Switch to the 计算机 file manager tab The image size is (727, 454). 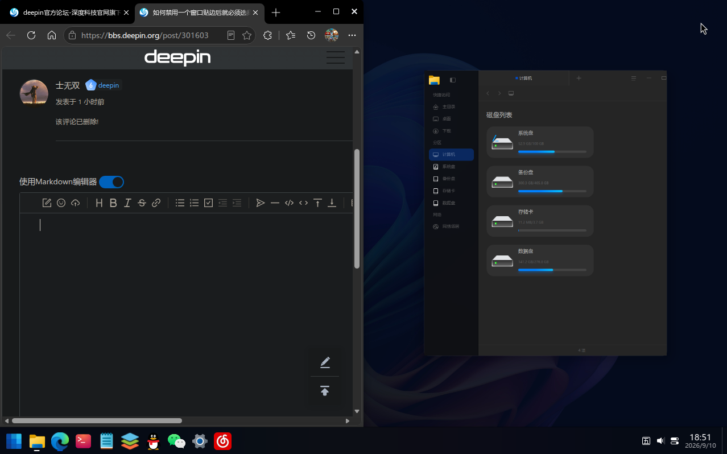524,78
